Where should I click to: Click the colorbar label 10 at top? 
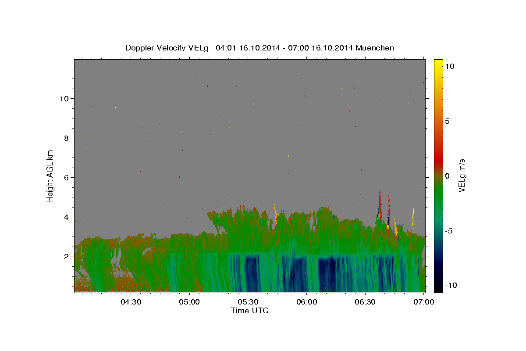pyautogui.click(x=450, y=66)
